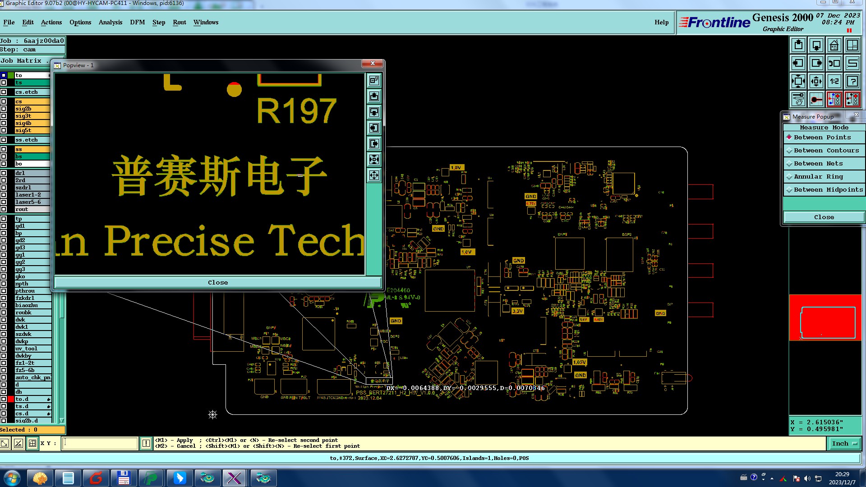This screenshot has height=487, width=866.
Task: Click the question mark frame icon
Action: [x=852, y=82]
